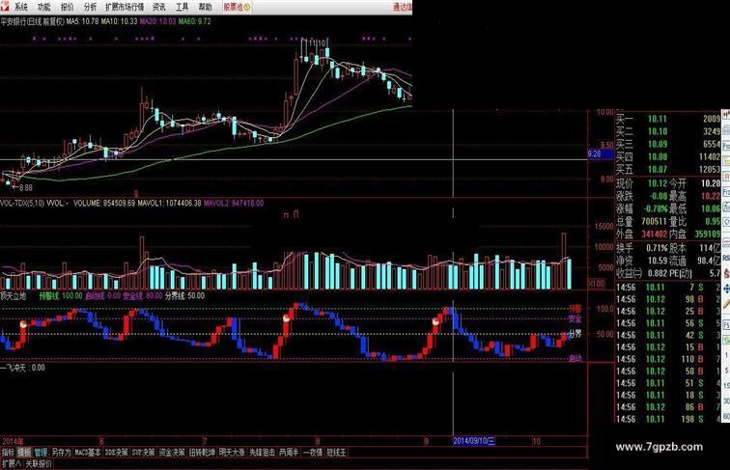
Task: Switch to 资金决策 template
Action: [172, 452]
